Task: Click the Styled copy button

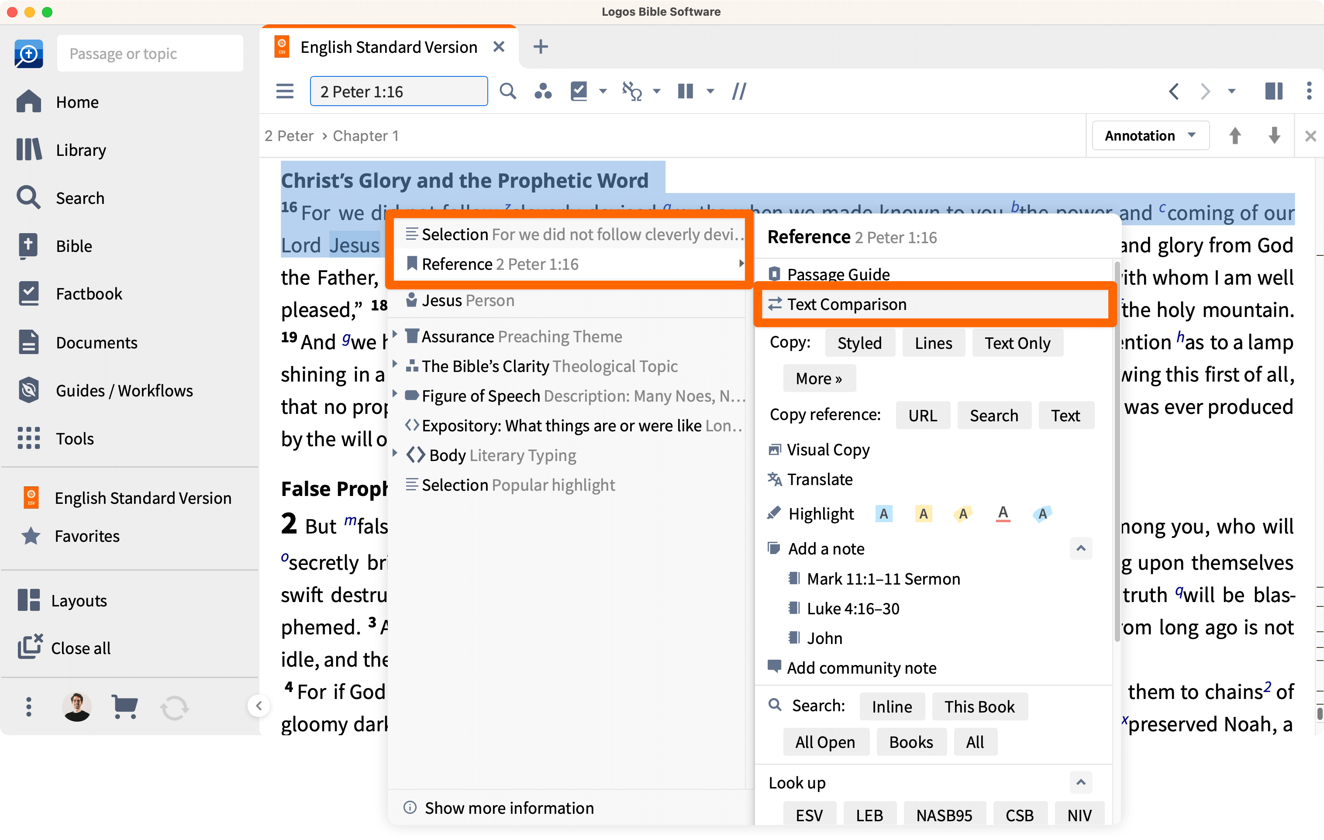Action: tap(859, 342)
